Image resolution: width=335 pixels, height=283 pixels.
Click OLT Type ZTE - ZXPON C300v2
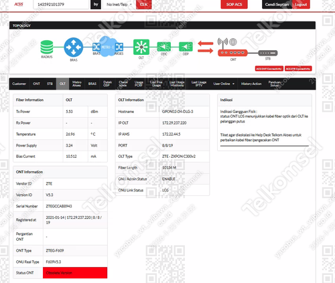179,157
